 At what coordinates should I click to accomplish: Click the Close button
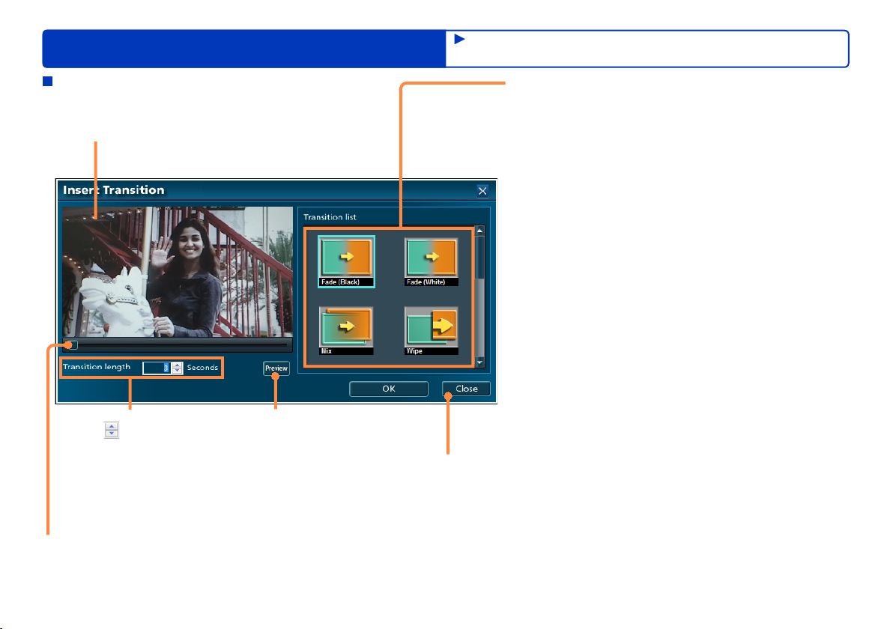pos(467,389)
